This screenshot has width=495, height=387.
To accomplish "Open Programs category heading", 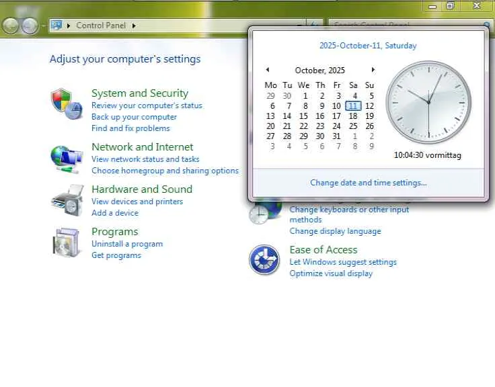I will pos(115,232).
